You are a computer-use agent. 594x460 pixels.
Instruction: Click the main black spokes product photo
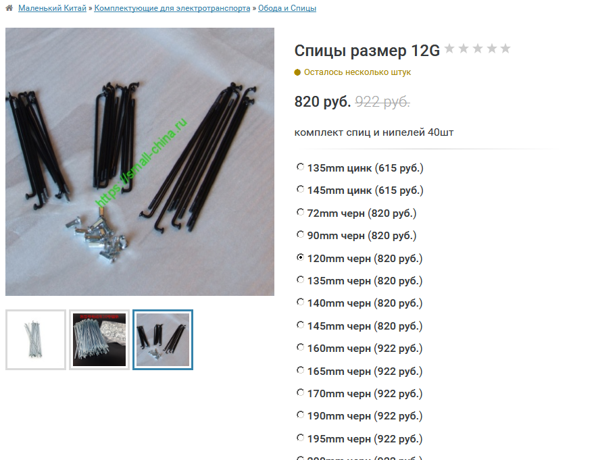pos(140,161)
